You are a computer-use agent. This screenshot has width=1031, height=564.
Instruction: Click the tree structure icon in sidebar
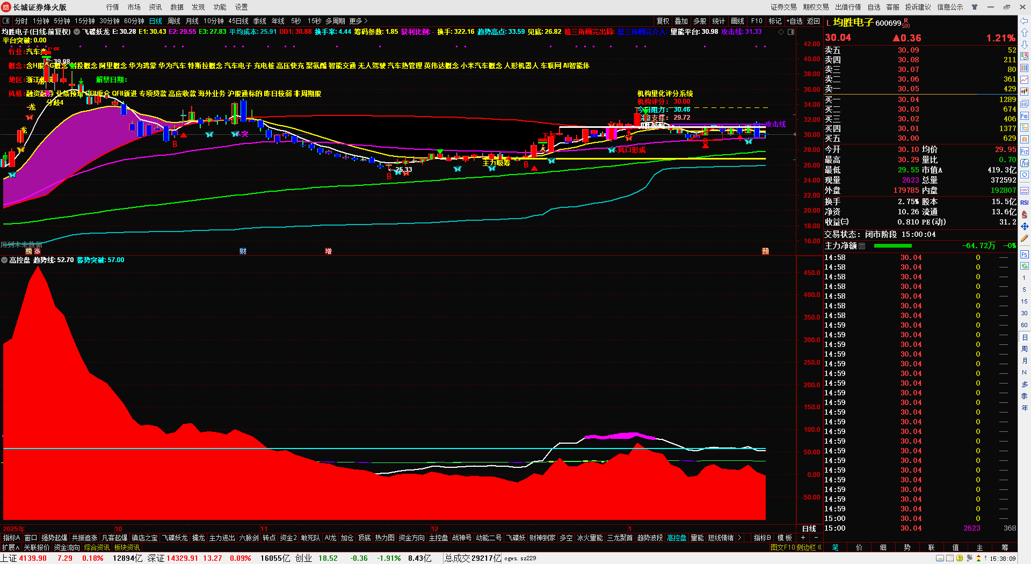pos(1025,127)
